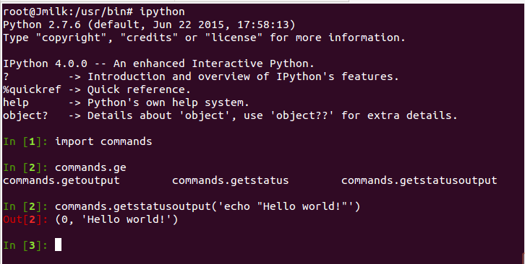525x264 pixels.
Task: Click the In [3] green prompt label
Action: (26, 246)
